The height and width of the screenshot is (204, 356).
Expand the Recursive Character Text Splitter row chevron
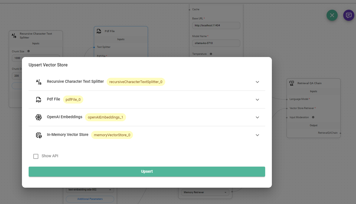click(x=257, y=82)
